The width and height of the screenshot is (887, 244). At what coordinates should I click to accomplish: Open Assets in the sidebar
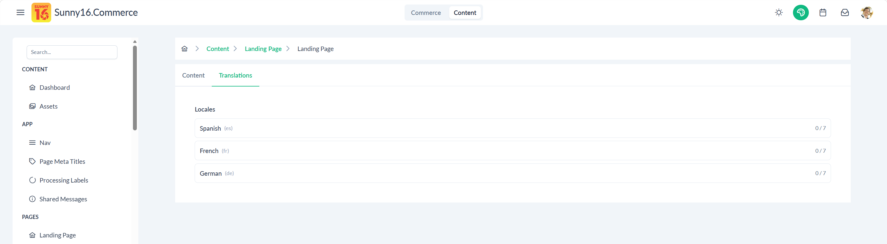coord(48,106)
